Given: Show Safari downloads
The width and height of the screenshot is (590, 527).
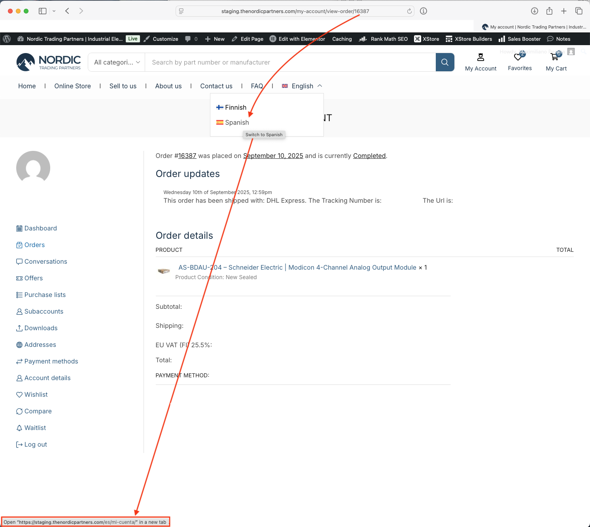Looking at the screenshot, I should [534, 11].
